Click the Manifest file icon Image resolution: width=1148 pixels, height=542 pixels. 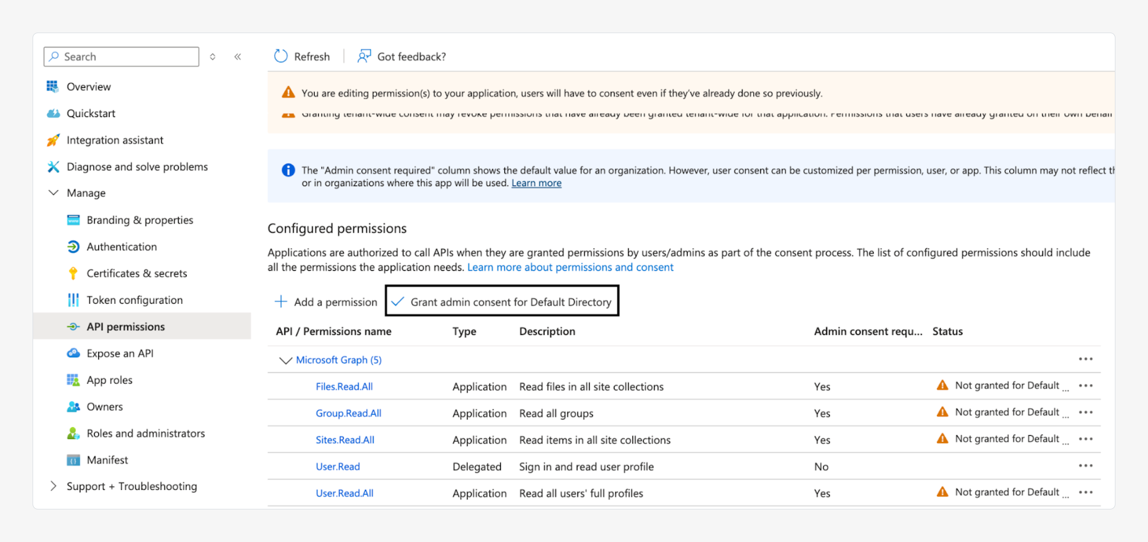pos(73,460)
